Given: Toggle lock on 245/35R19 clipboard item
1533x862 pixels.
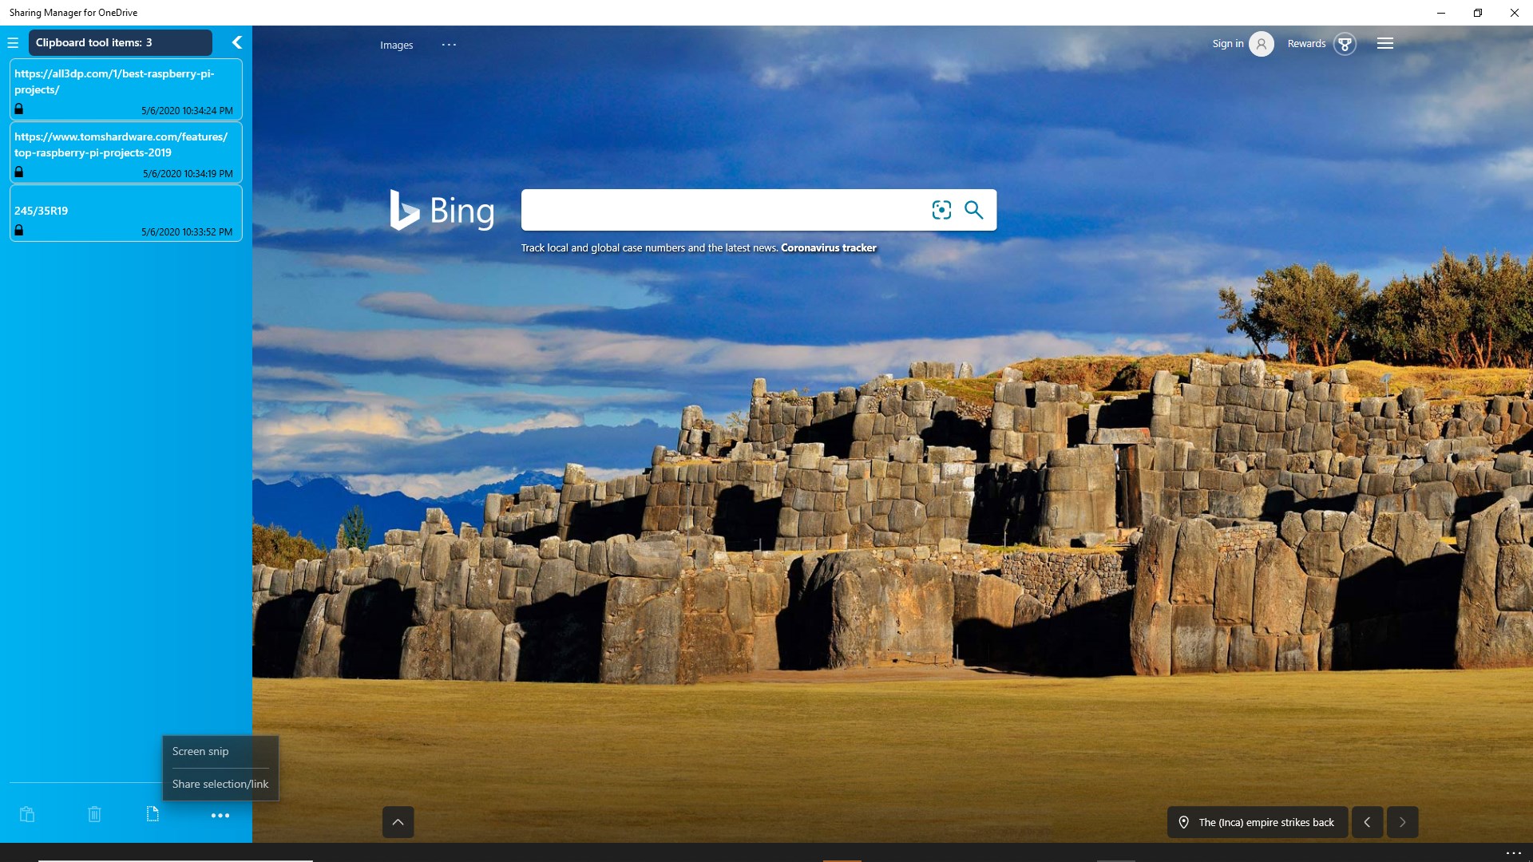Looking at the screenshot, I should 19,231.
